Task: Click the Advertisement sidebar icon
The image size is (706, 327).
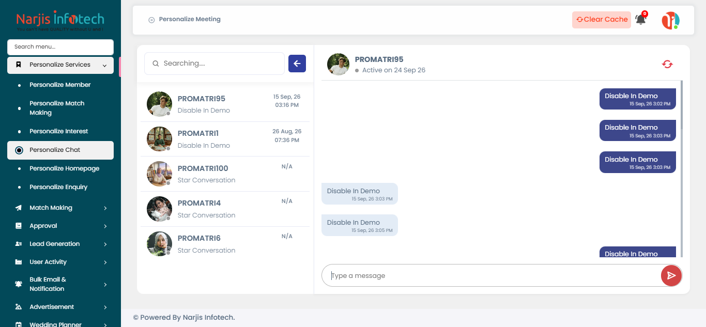Action: 19,307
